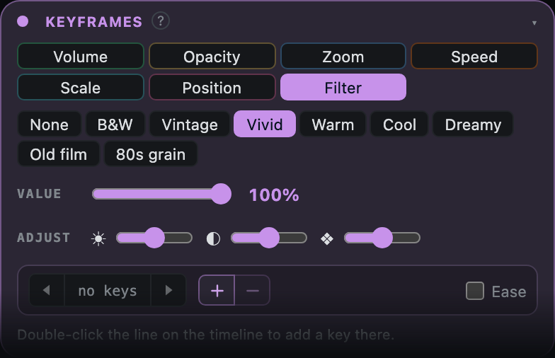Switch to the Scale keyframe property

click(x=81, y=88)
